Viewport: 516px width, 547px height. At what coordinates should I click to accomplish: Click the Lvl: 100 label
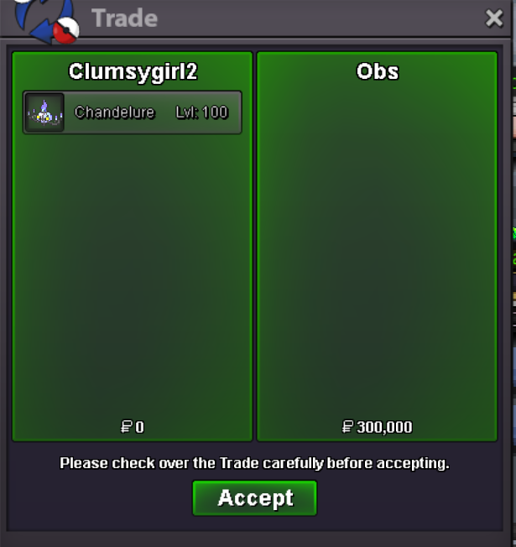pyautogui.click(x=201, y=112)
